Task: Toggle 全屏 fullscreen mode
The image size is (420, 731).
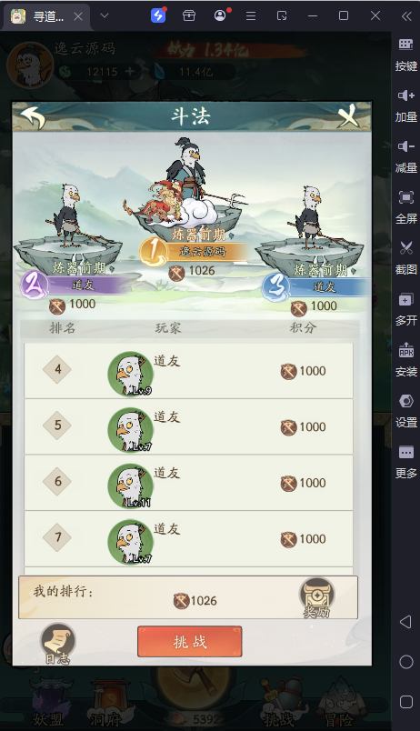Action: 406,207
